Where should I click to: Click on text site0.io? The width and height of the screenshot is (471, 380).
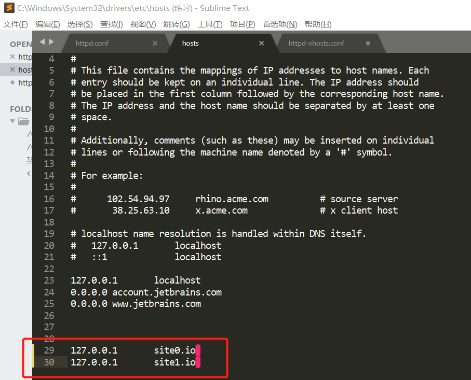pos(175,350)
